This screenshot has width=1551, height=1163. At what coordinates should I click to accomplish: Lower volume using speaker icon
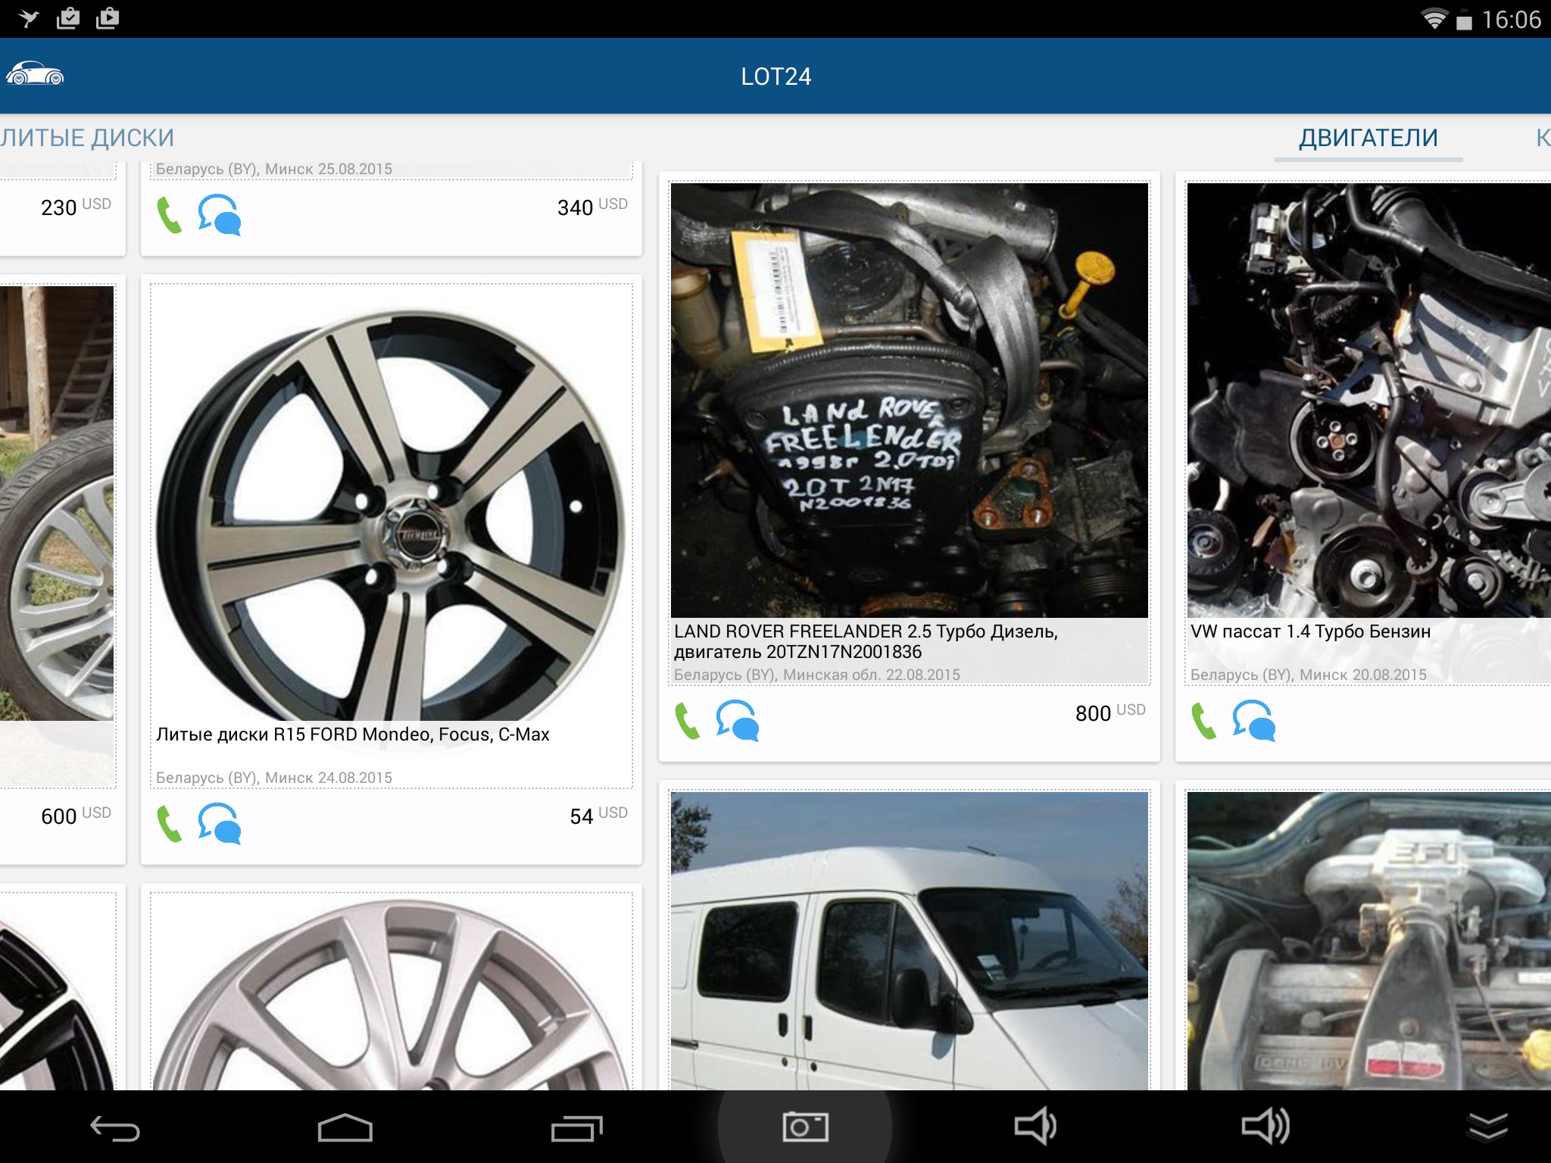point(1035,1127)
